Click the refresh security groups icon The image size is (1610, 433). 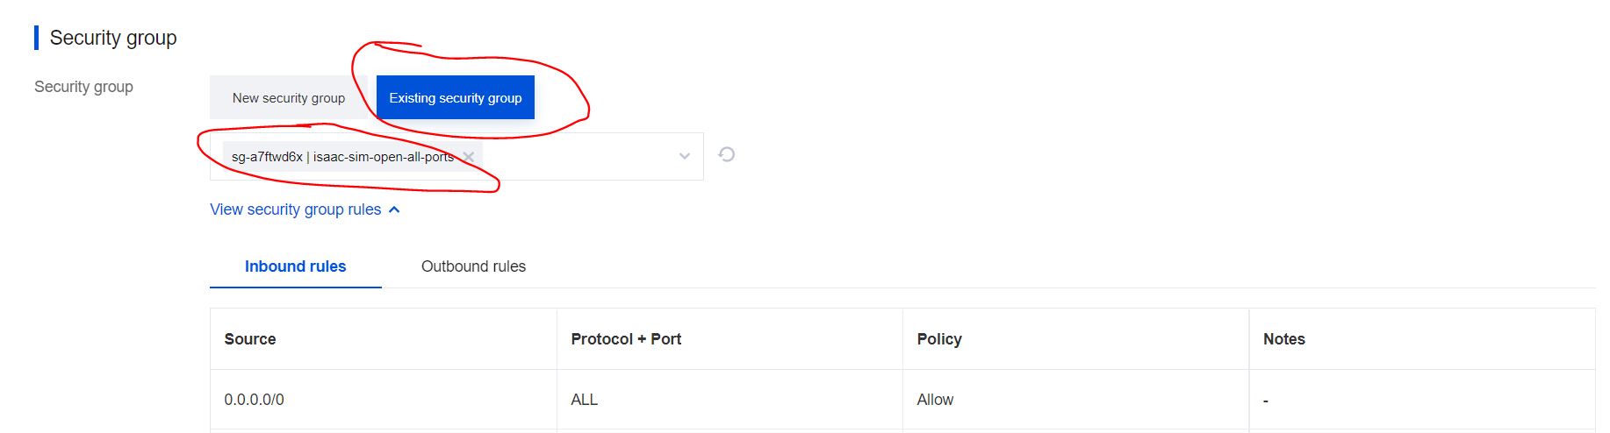coord(726,155)
